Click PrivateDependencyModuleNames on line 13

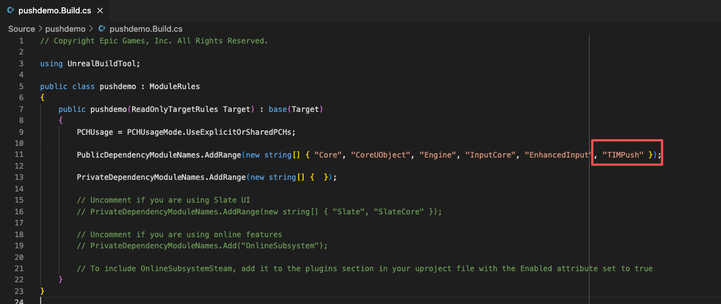(141, 177)
